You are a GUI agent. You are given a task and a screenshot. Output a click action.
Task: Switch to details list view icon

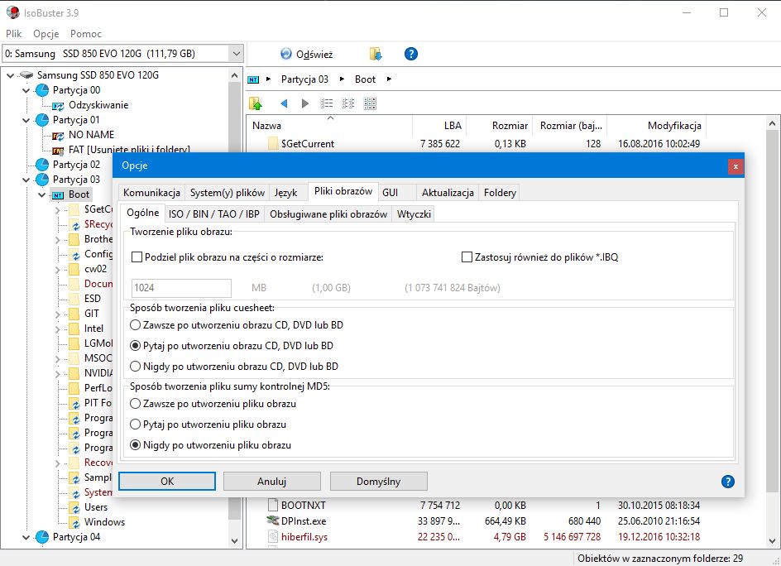click(326, 103)
